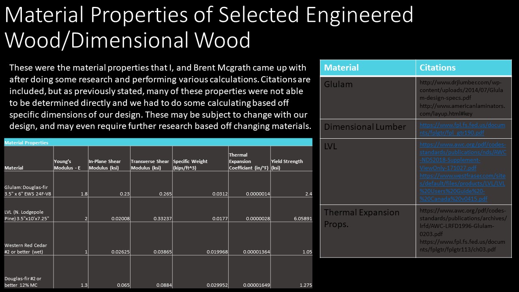This screenshot has width=519, height=292.
Task: Click the introductory paragraph about material properties
Action: pyautogui.click(x=160, y=97)
